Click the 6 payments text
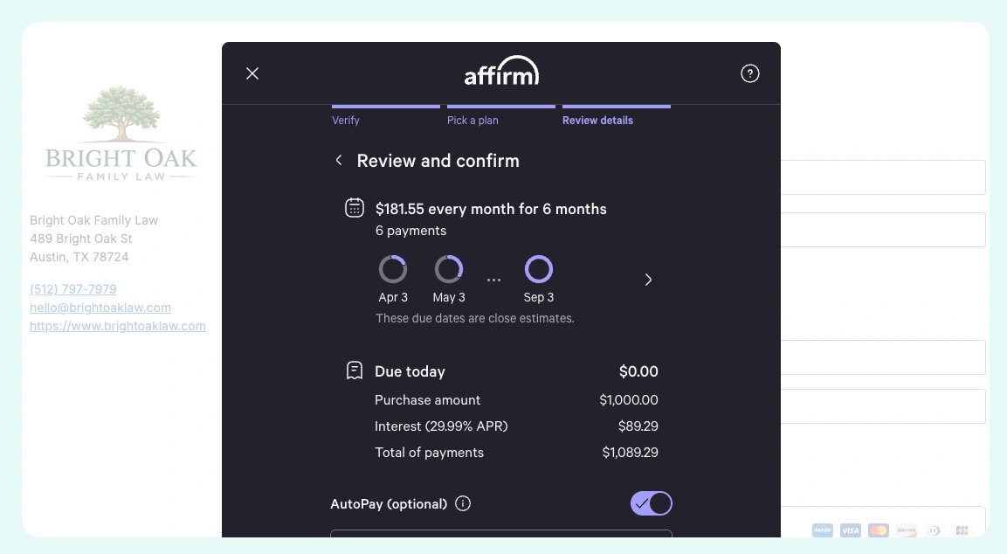1007x554 pixels. pyautogui.click(x=411, y=231)
